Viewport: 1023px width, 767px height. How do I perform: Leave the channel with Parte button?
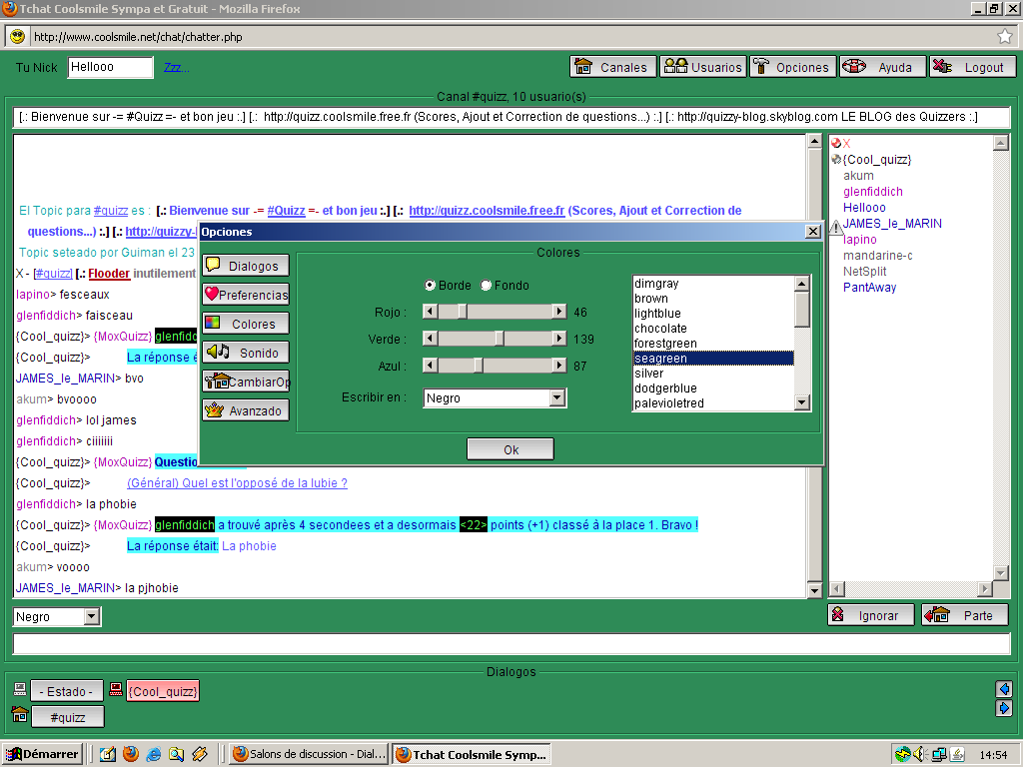click(x=966, y=615)
